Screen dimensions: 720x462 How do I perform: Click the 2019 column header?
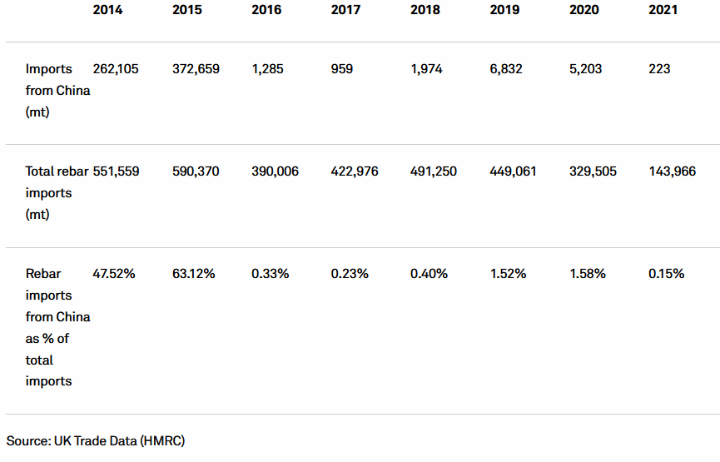click(x=504, y=10)
